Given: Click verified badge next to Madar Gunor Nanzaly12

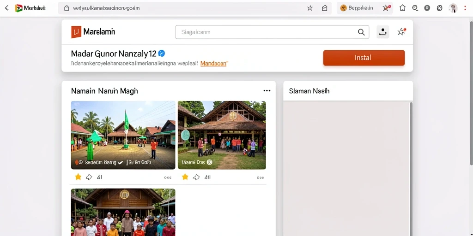Looking at the screenshot, I should coord(162,53).
